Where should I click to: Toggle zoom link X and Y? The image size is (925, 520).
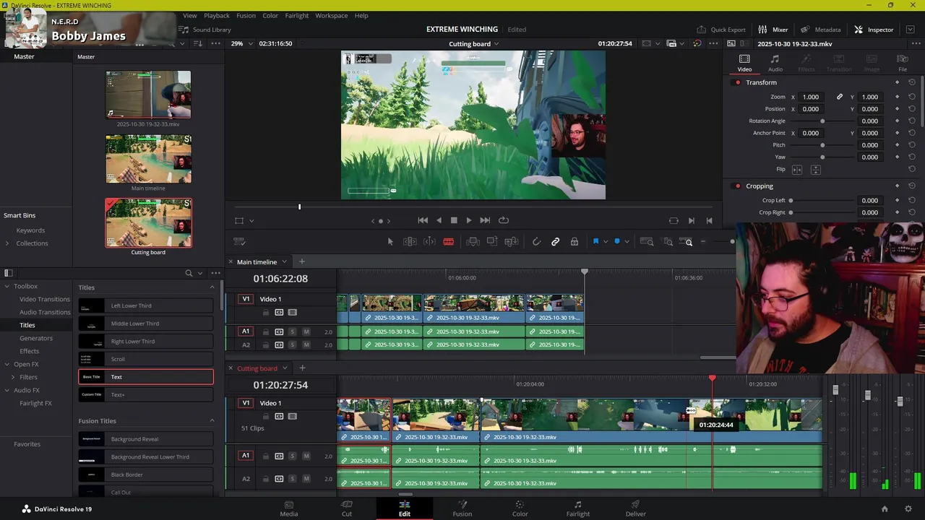click(x=839, y=97)
